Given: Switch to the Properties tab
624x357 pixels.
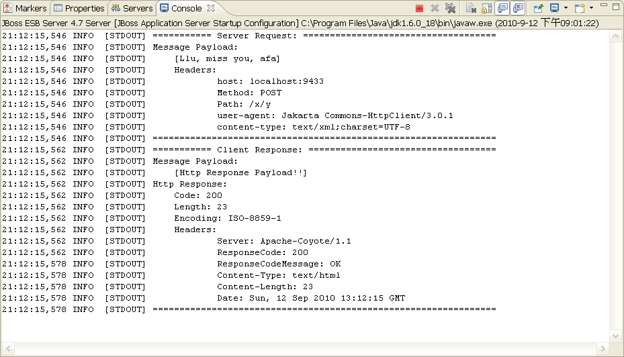Looking at the screenshot, I should pos(79,8).
